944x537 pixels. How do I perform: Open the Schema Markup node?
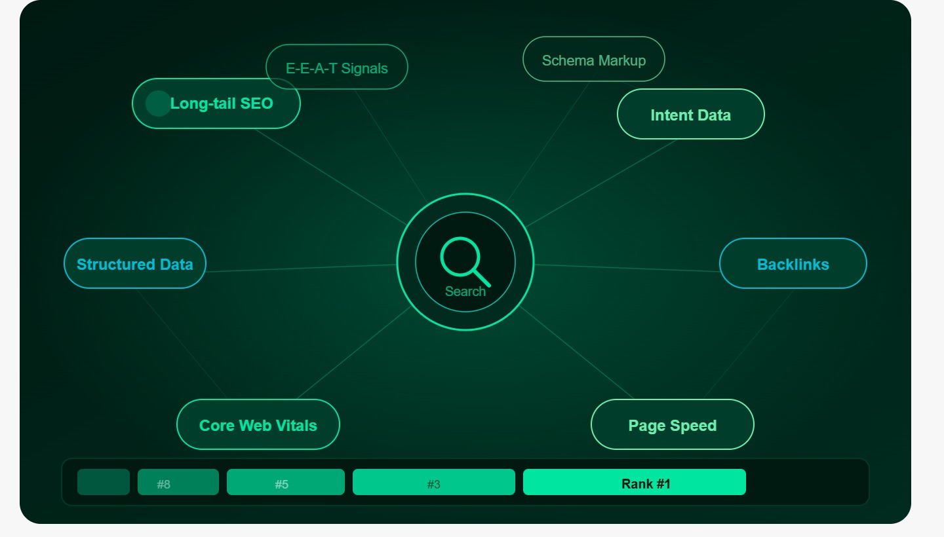tap(594, 59)
